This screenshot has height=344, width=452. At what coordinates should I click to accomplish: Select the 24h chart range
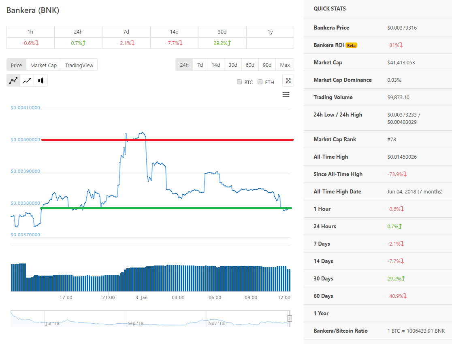(x=184, y=65)
